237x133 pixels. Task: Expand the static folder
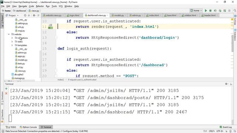[12, 41]
